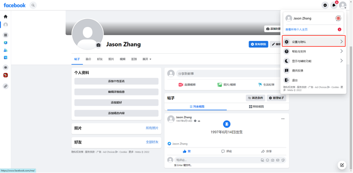The width and height of the screenshot is (353, 173).
Task: Click the sidebar link chain icon
Action: pyautogui.click(x=6, y=86)
